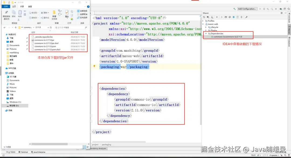Screen dimensions: 291x158
Task: Click Execute Maven Goal 'm' icon
Action: (226, 17)
